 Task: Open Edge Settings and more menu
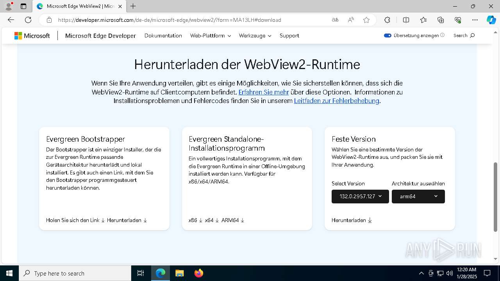tap(475, 20)
